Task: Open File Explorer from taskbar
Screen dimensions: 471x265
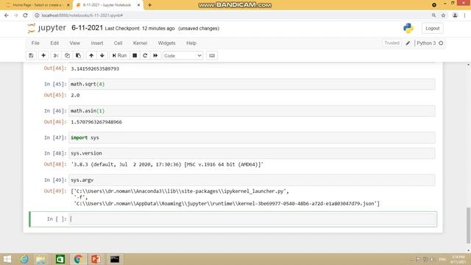Action: pyautogui.click(x=41, y=259)
